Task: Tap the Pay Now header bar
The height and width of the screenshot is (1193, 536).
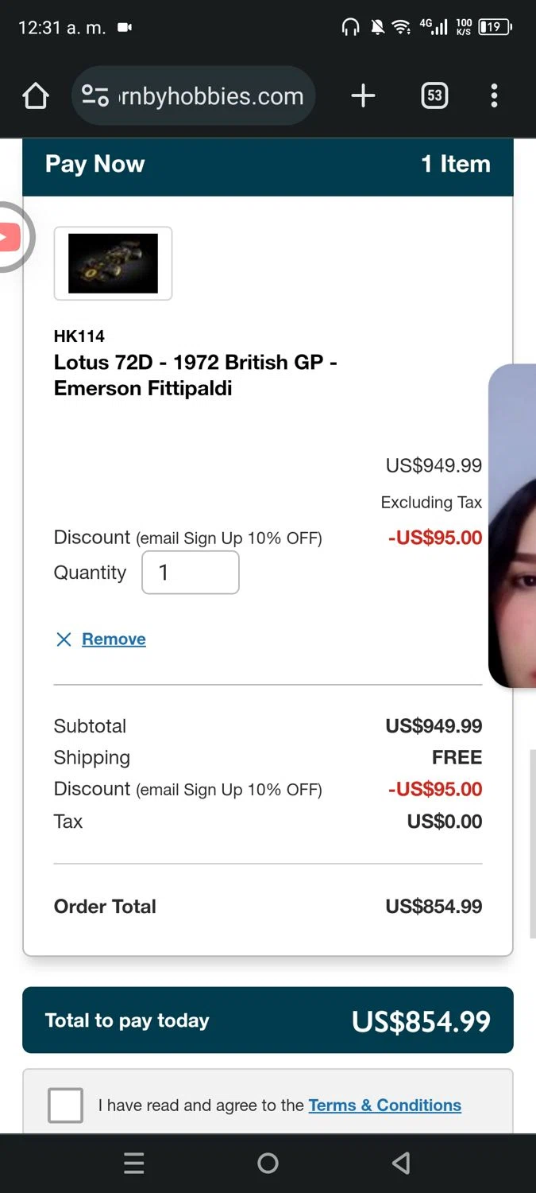Action: coord(268,165)
